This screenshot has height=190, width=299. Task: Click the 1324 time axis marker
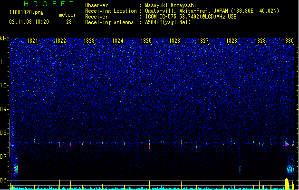click(118, 40)
